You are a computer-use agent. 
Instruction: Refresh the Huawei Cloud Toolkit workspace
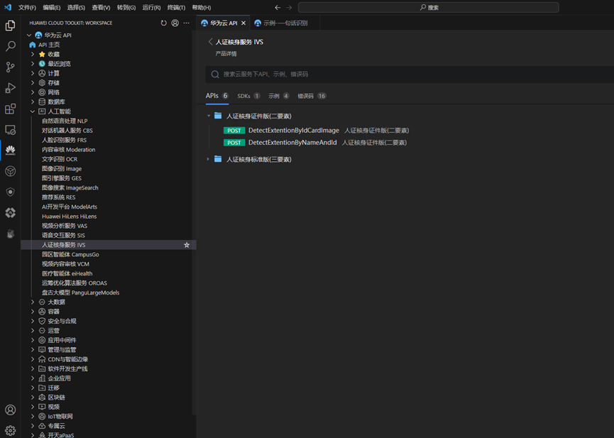tap(164, 23)
